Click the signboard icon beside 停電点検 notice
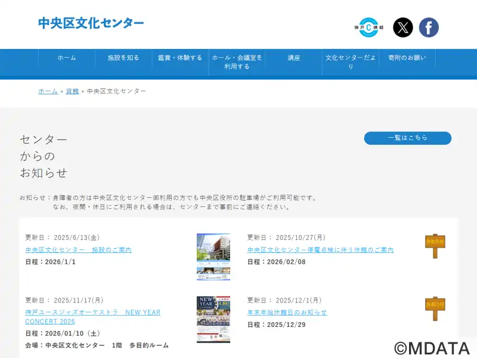 (435, 245)
